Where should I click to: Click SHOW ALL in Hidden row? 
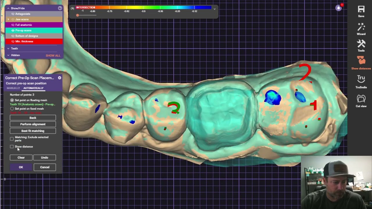53,55
